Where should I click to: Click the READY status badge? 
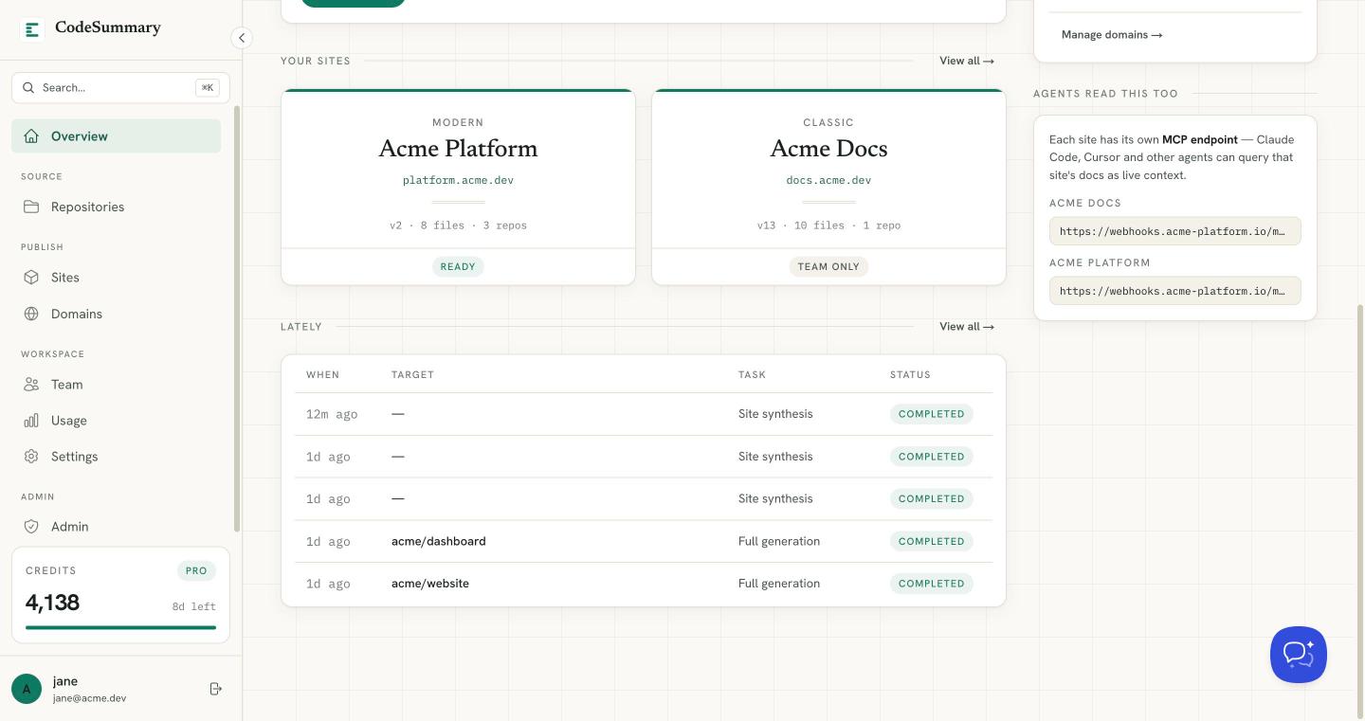[458, 267]
